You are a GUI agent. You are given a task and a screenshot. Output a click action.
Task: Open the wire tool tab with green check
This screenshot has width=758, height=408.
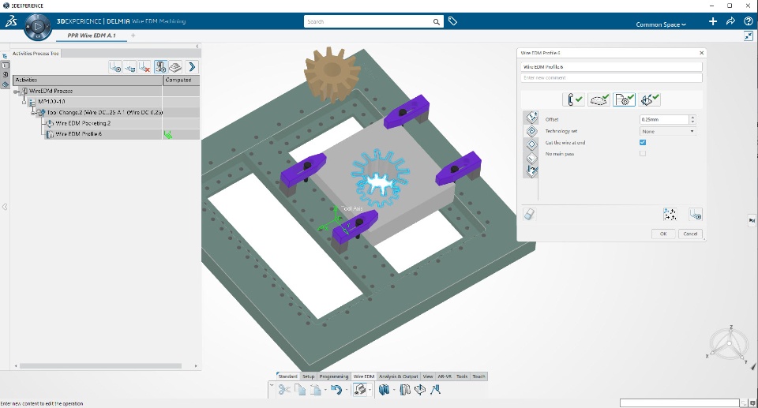pos(574,99)
